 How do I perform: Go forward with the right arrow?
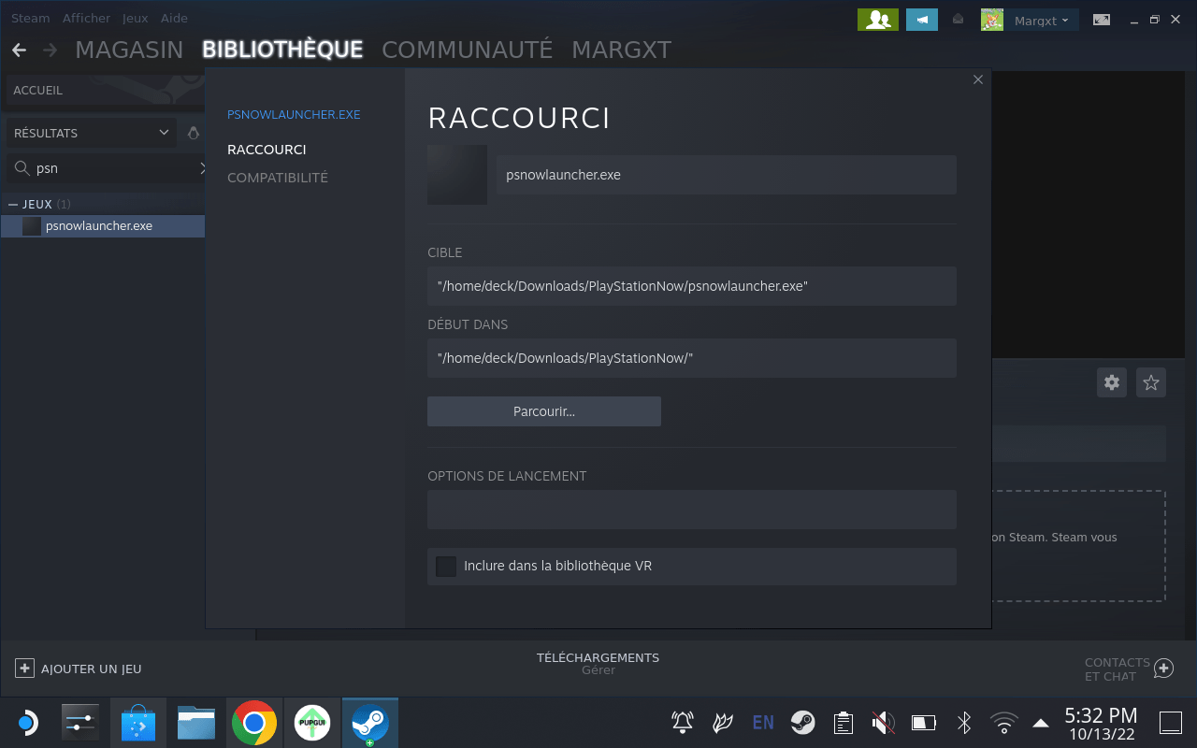(x=50, y=50)
